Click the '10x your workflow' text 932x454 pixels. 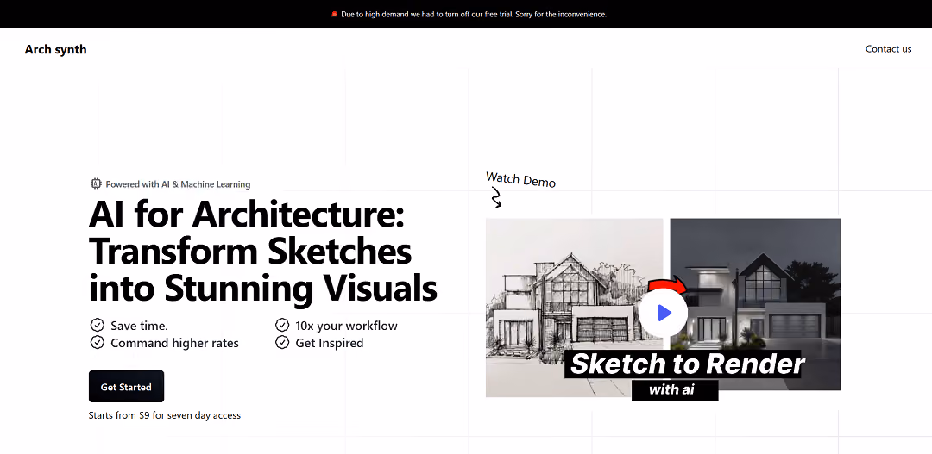347,326
